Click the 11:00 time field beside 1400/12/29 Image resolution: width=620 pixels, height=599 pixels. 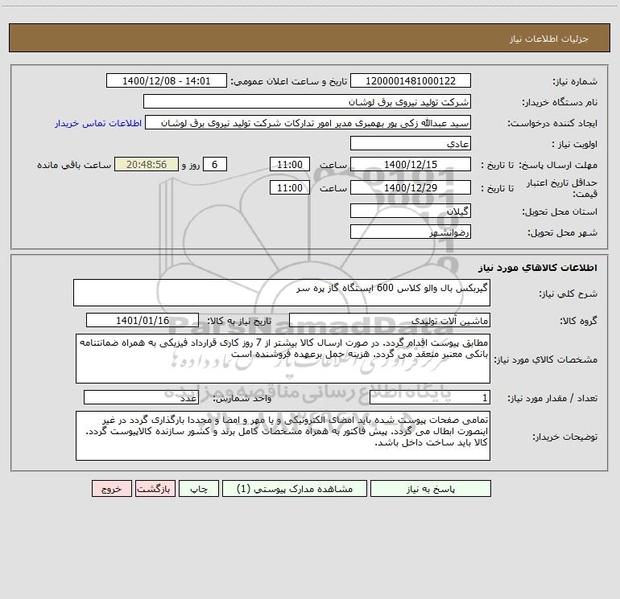tap(289, 187)
